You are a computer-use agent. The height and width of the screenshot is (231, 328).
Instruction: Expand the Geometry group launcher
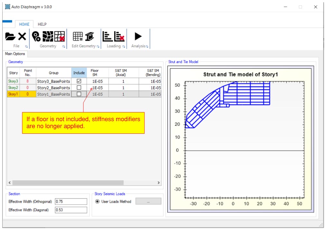(x=64, y=47)
